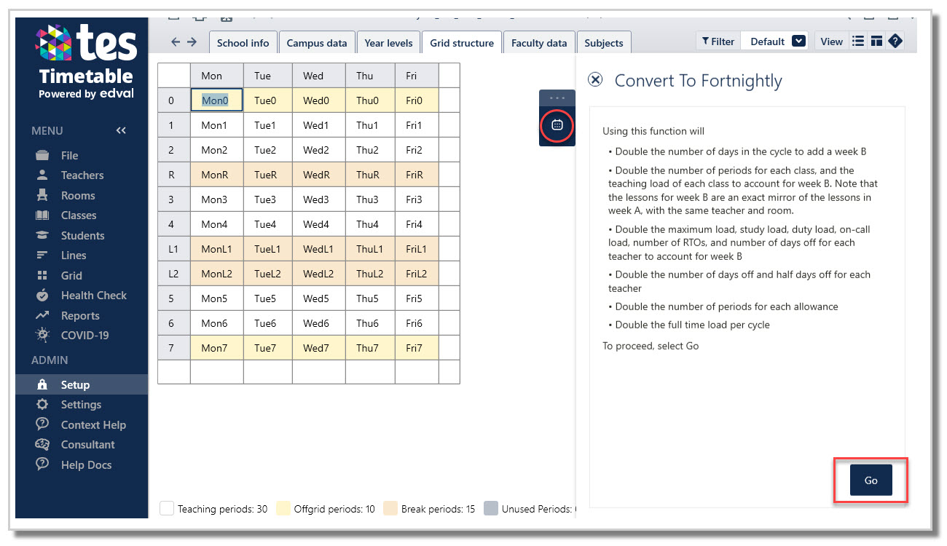
Task: Switch to the Grid structure tab
Action: click(462, 43)
